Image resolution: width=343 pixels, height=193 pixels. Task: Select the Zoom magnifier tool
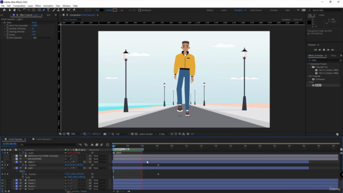[19, 10]
